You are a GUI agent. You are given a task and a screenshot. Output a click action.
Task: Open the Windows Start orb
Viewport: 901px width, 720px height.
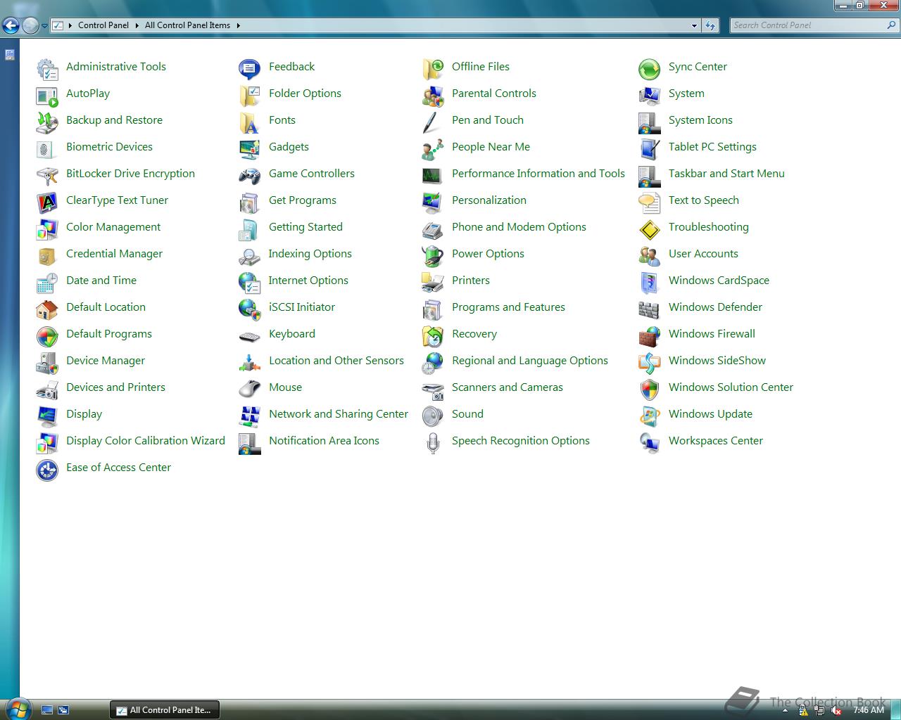pos(18,708)
